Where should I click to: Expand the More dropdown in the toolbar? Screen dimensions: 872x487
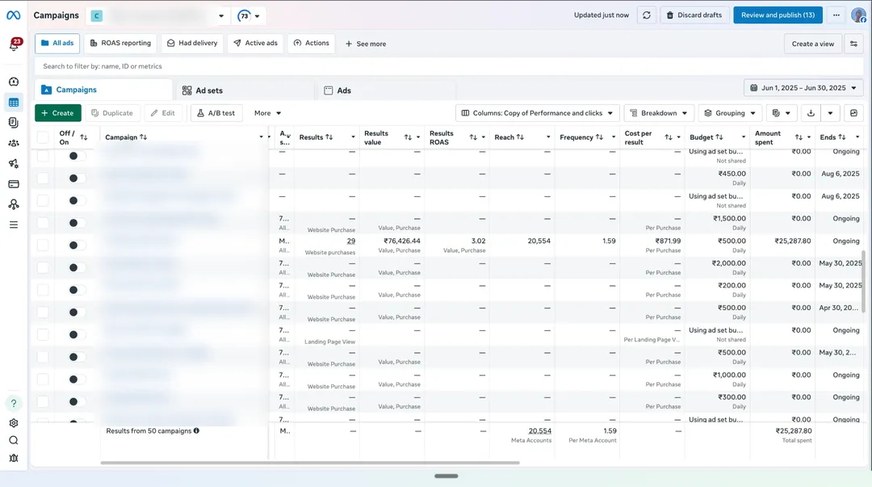click(x=267, y=113)
